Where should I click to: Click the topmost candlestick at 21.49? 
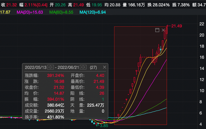coord(166,31)
